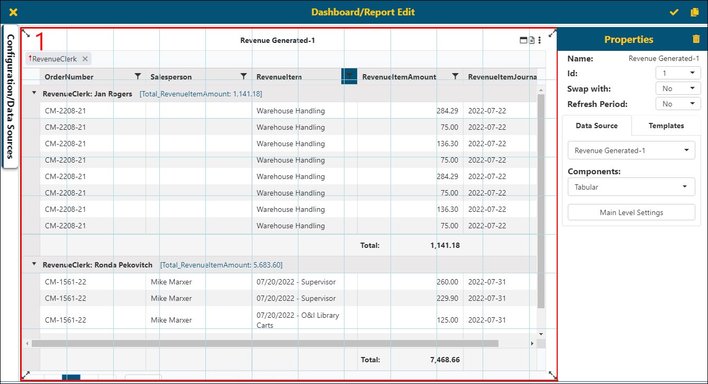Close the editor using the X icon
708x384 pixels.
13,12
